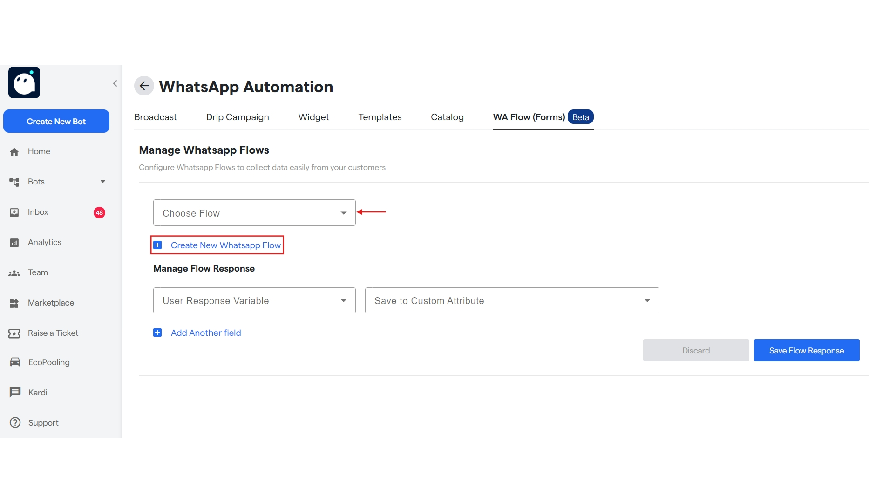Click the Create New Bot button

tap(56, 121)
